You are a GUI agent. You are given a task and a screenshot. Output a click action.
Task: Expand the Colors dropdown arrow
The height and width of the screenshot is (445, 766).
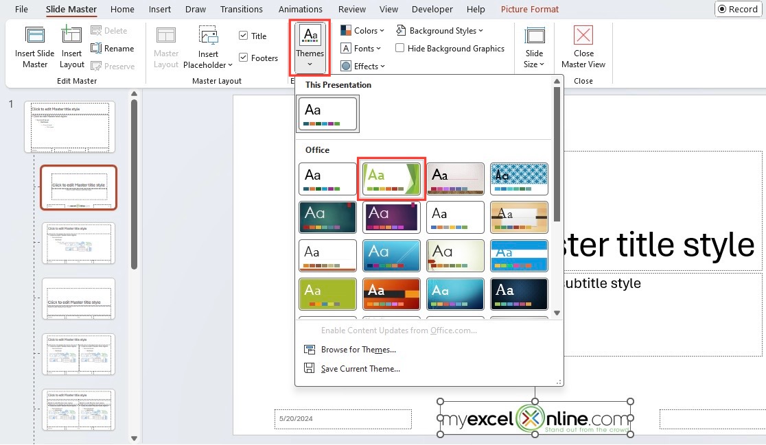(x=382, y=31)
